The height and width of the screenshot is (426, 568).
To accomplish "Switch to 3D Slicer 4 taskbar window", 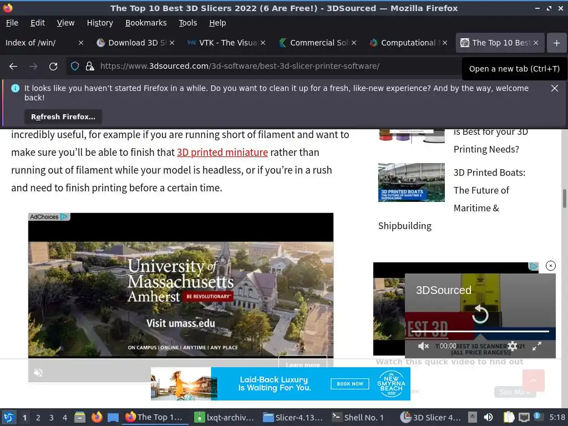I will pos(431,418).
